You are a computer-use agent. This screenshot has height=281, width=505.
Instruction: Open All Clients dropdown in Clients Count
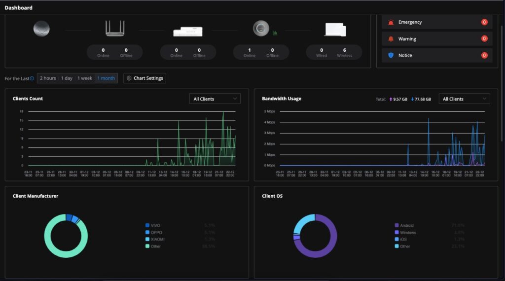pyautogui.click(x=215, y=99)
